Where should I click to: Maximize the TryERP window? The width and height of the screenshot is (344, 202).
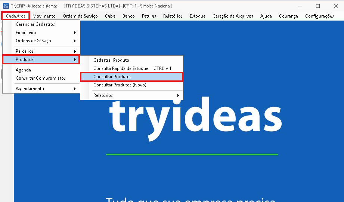[318, 6]
